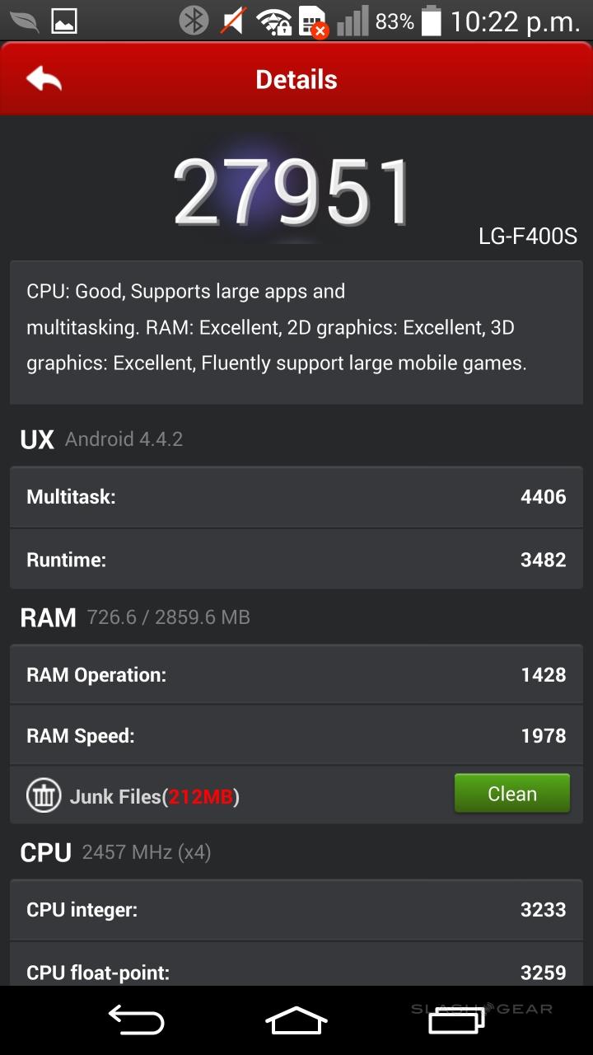Tap the battery icon in status bar
593x1055 pixels.
[x=431, y=21]
